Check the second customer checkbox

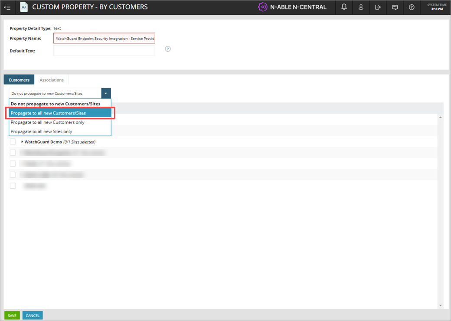point(13,153)
